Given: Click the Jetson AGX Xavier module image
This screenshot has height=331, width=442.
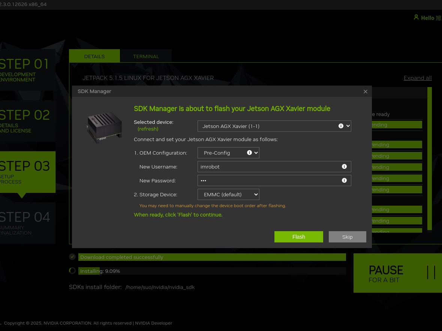Looking at the screenshot, I should (x=104, y=127).
